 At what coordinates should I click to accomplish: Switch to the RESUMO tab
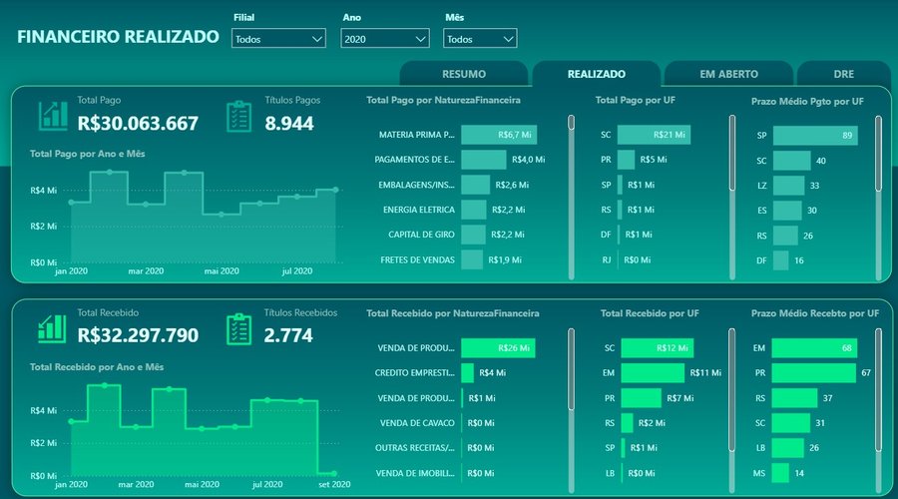click(464, 74)
